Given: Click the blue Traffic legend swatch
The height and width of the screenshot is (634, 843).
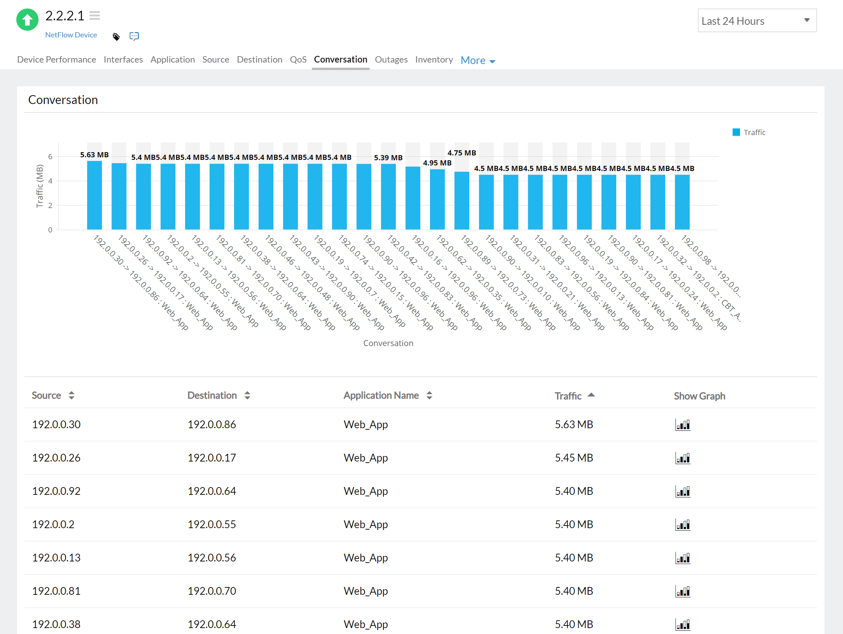Looking at the screenshot, I should point(736,132).
